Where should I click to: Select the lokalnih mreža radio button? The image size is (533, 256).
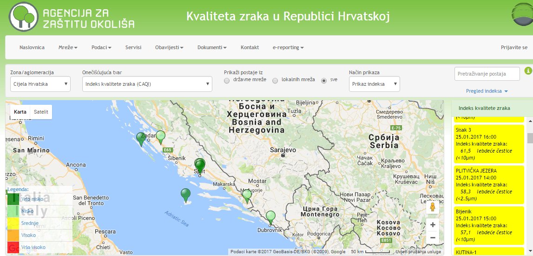point(275,81)
